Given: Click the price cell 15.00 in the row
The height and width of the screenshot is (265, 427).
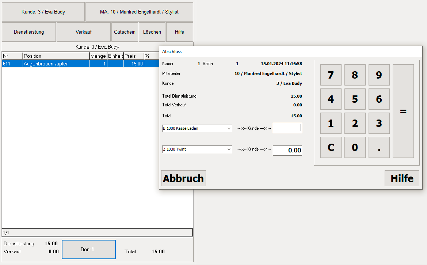Looking at the screenshot, I should tap(134, 64).
